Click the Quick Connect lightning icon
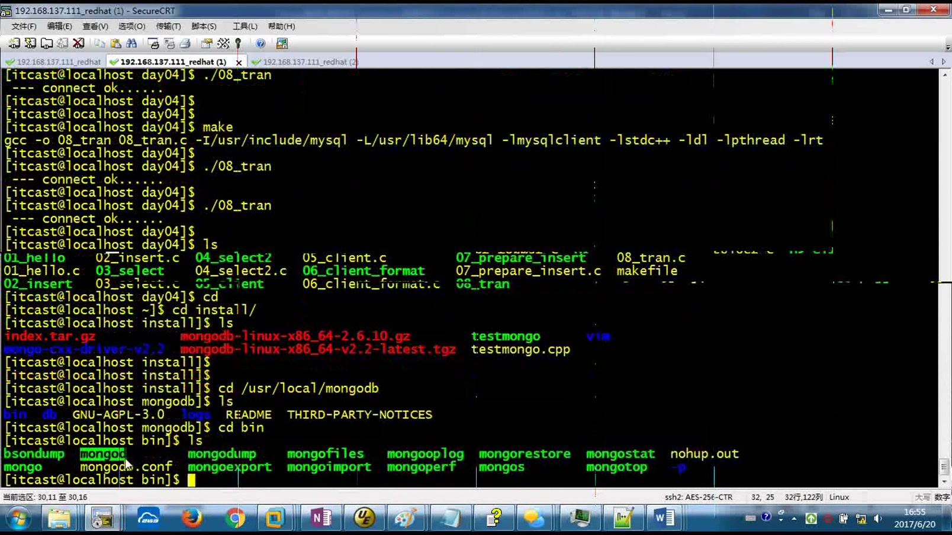The image size is (952, 535). (31, 43)
